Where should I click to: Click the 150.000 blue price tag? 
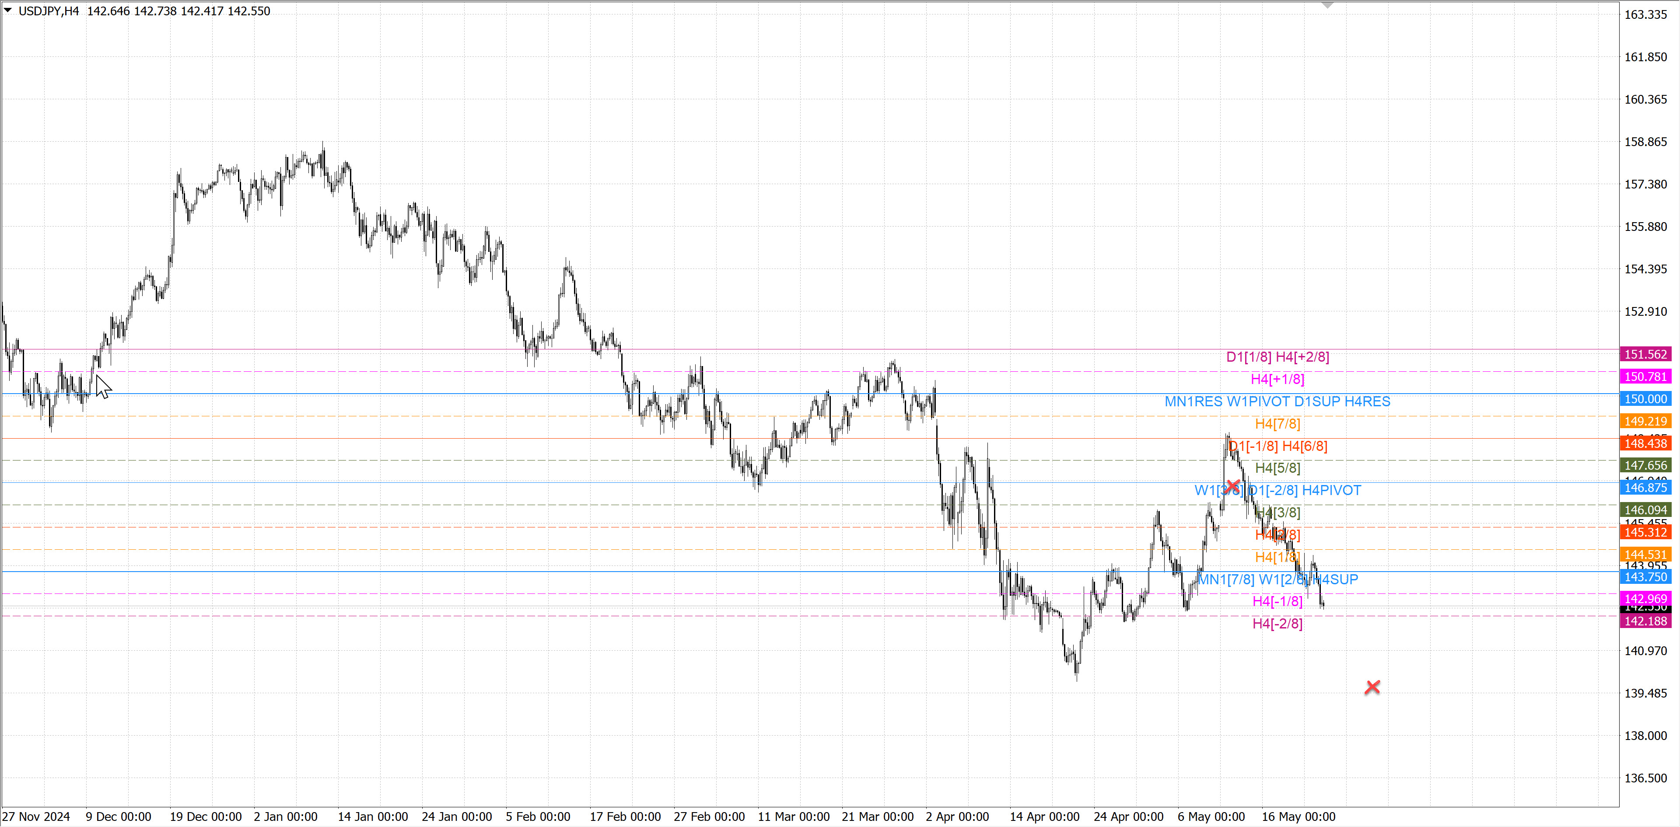tap(1645, 399)
